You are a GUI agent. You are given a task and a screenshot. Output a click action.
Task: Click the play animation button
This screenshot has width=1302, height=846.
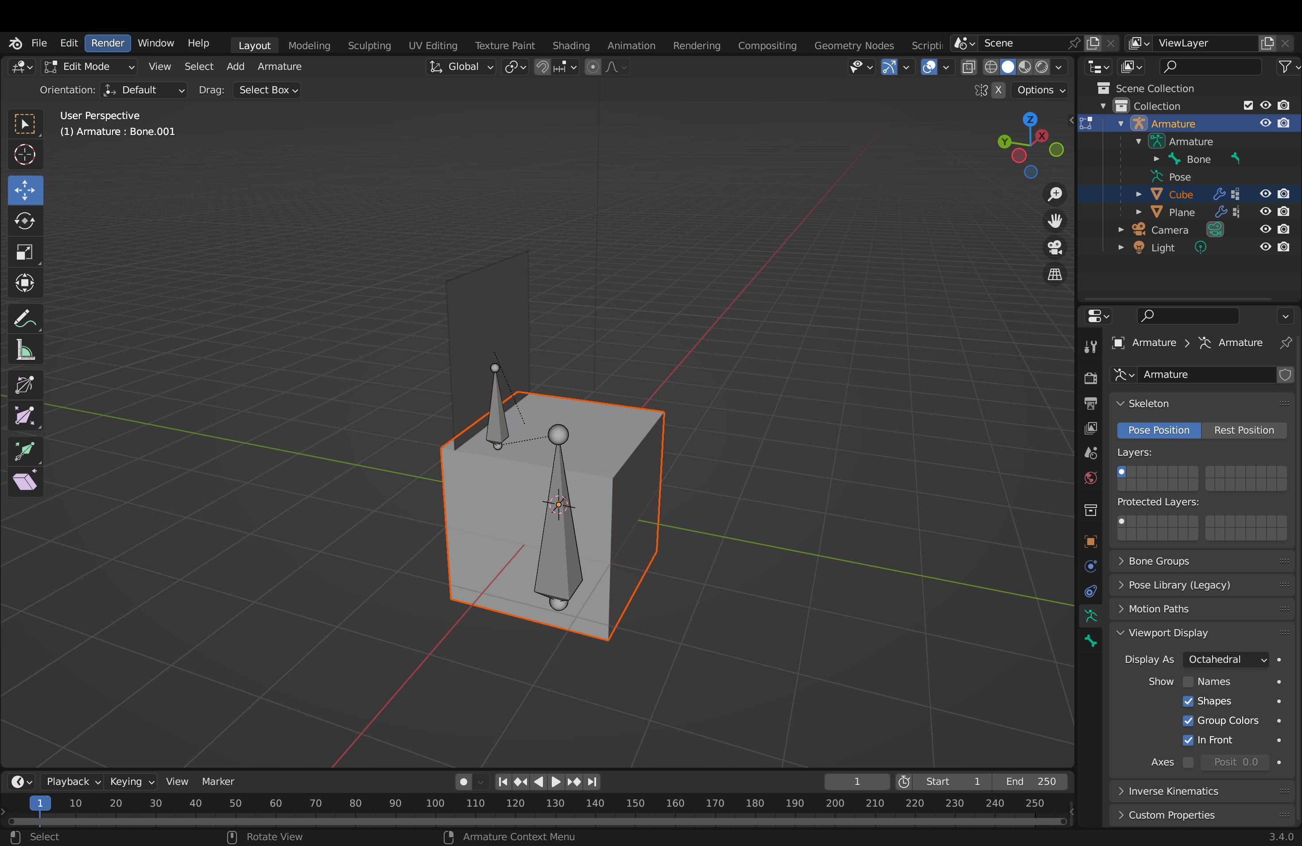(x=556, y=781)
